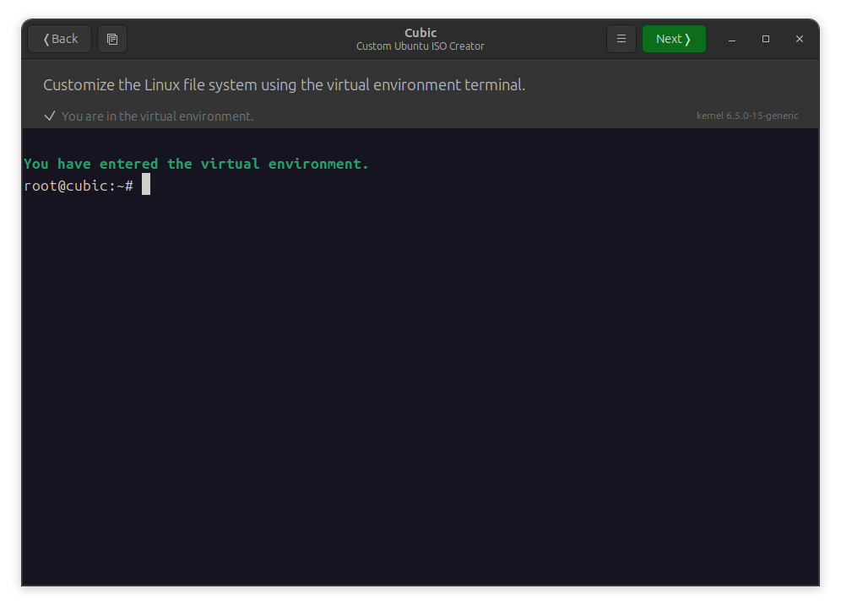Click the terminal cursor block at the prompt
This screenshot has height=610, width=841.
[x=146, y=185]
